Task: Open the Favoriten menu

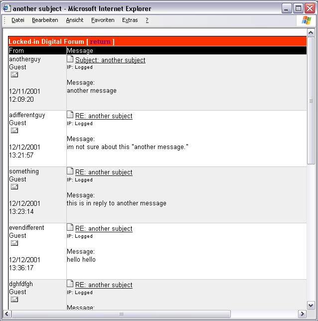Action: click(103, 20)
